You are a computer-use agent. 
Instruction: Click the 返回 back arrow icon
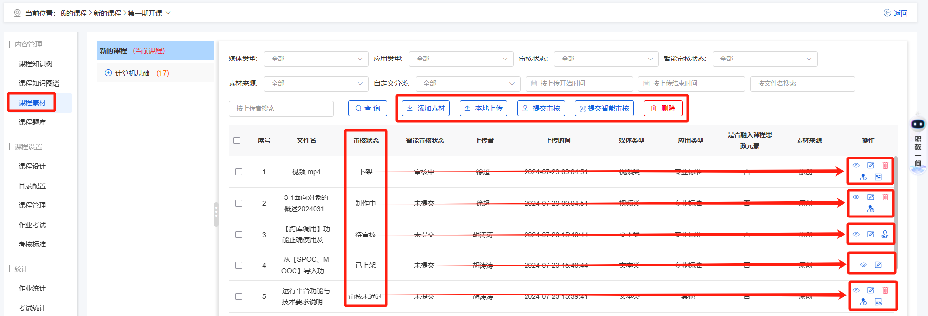[887, 13]
